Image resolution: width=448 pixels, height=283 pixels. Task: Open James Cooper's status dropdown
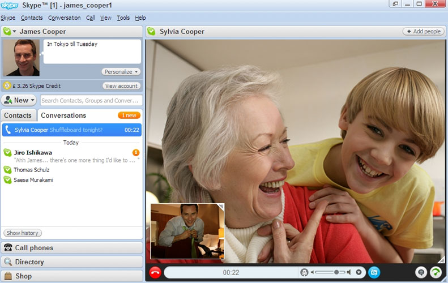click(14, 31)
